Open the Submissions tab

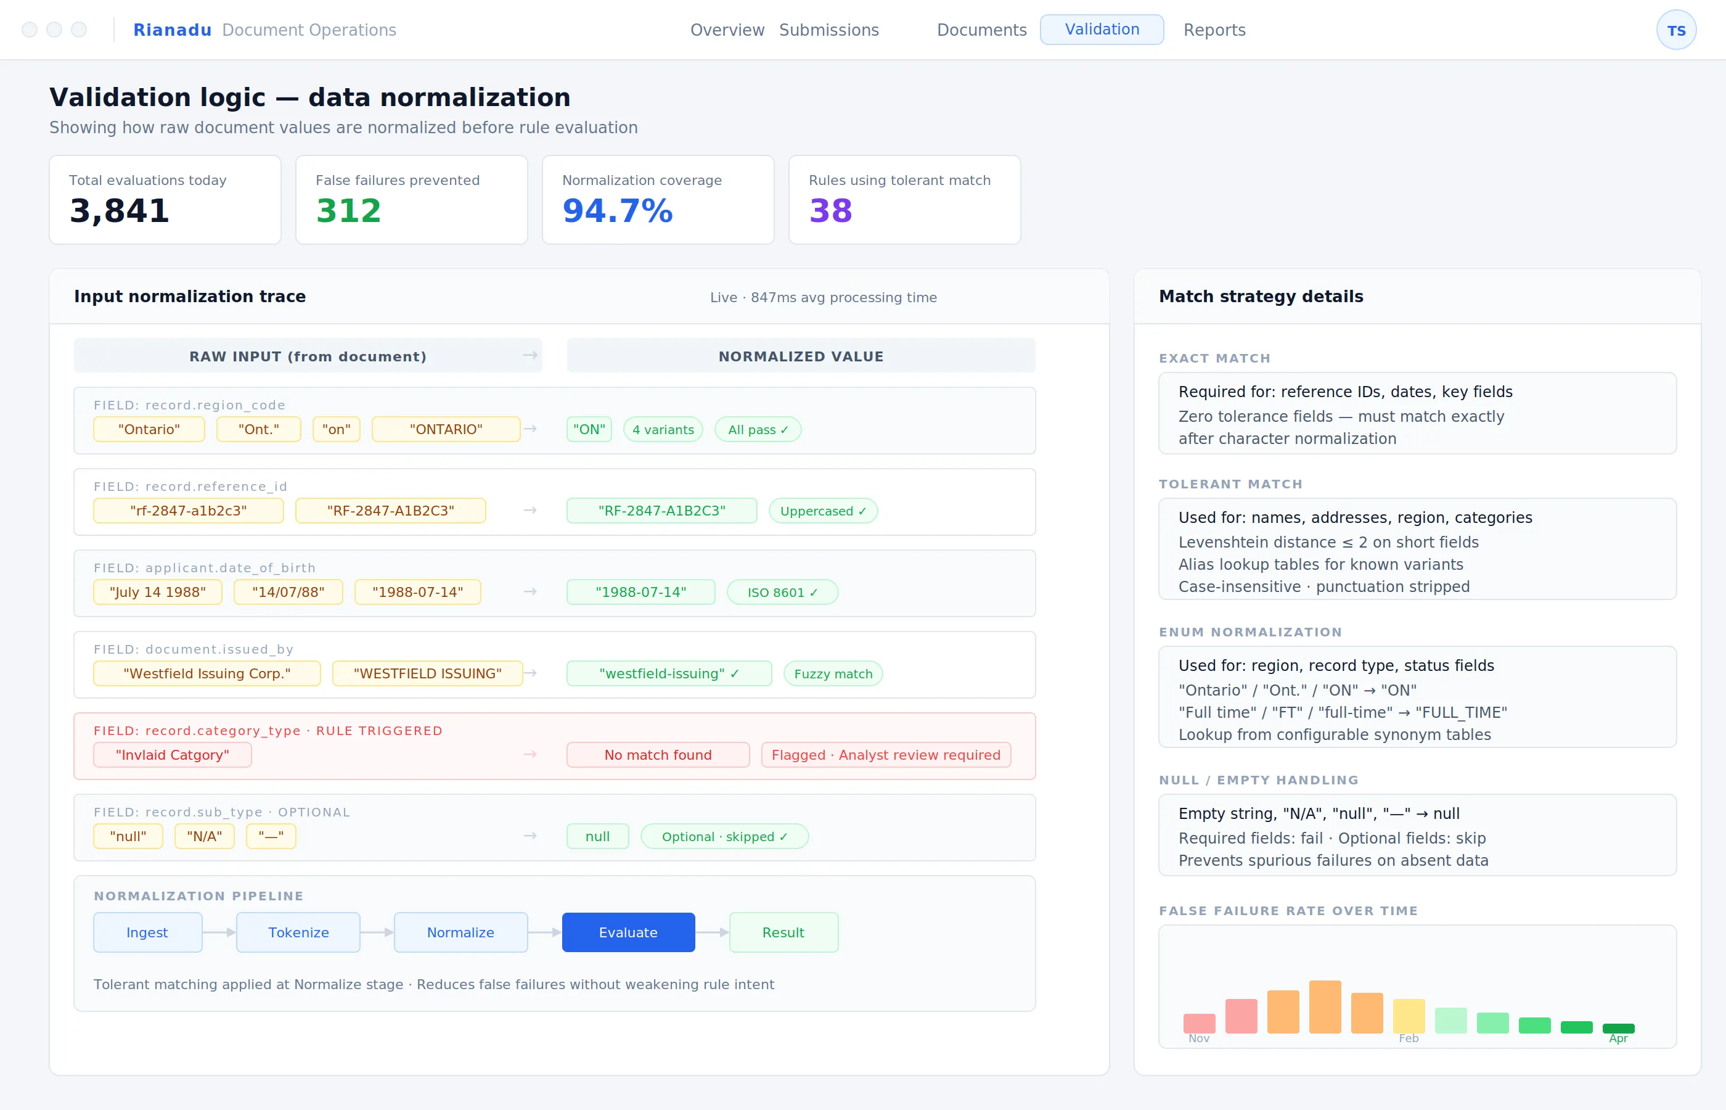pos(828,30)
